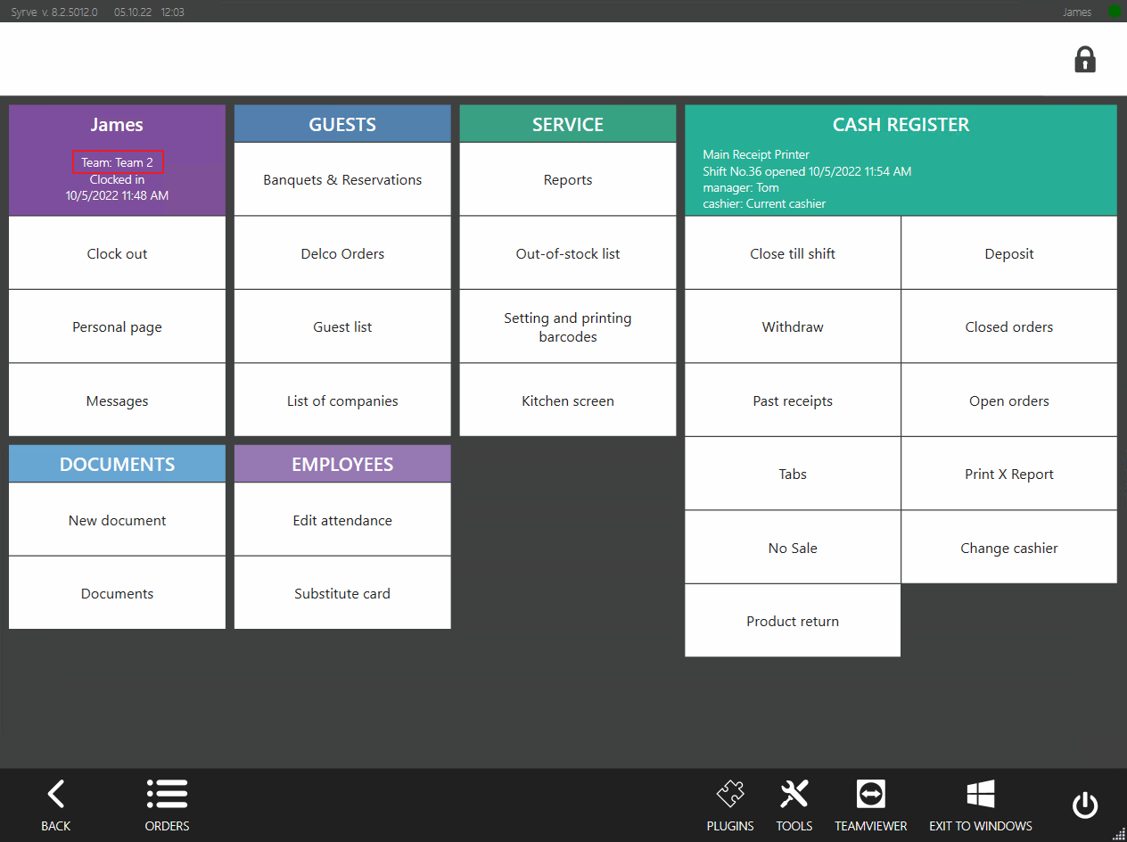Image resolution: width=1127 pixels, height=842 pixels.
Task: Click Print X Report
Action: pyautogui.click(x=1008, y=474)
